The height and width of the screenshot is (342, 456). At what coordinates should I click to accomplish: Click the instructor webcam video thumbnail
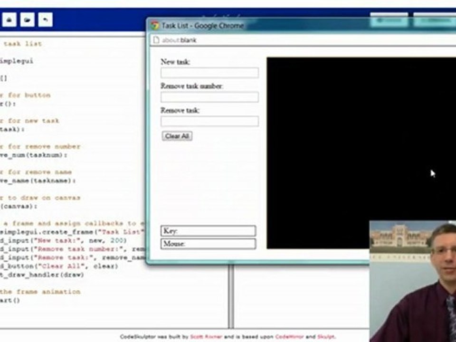click(413, 281)
